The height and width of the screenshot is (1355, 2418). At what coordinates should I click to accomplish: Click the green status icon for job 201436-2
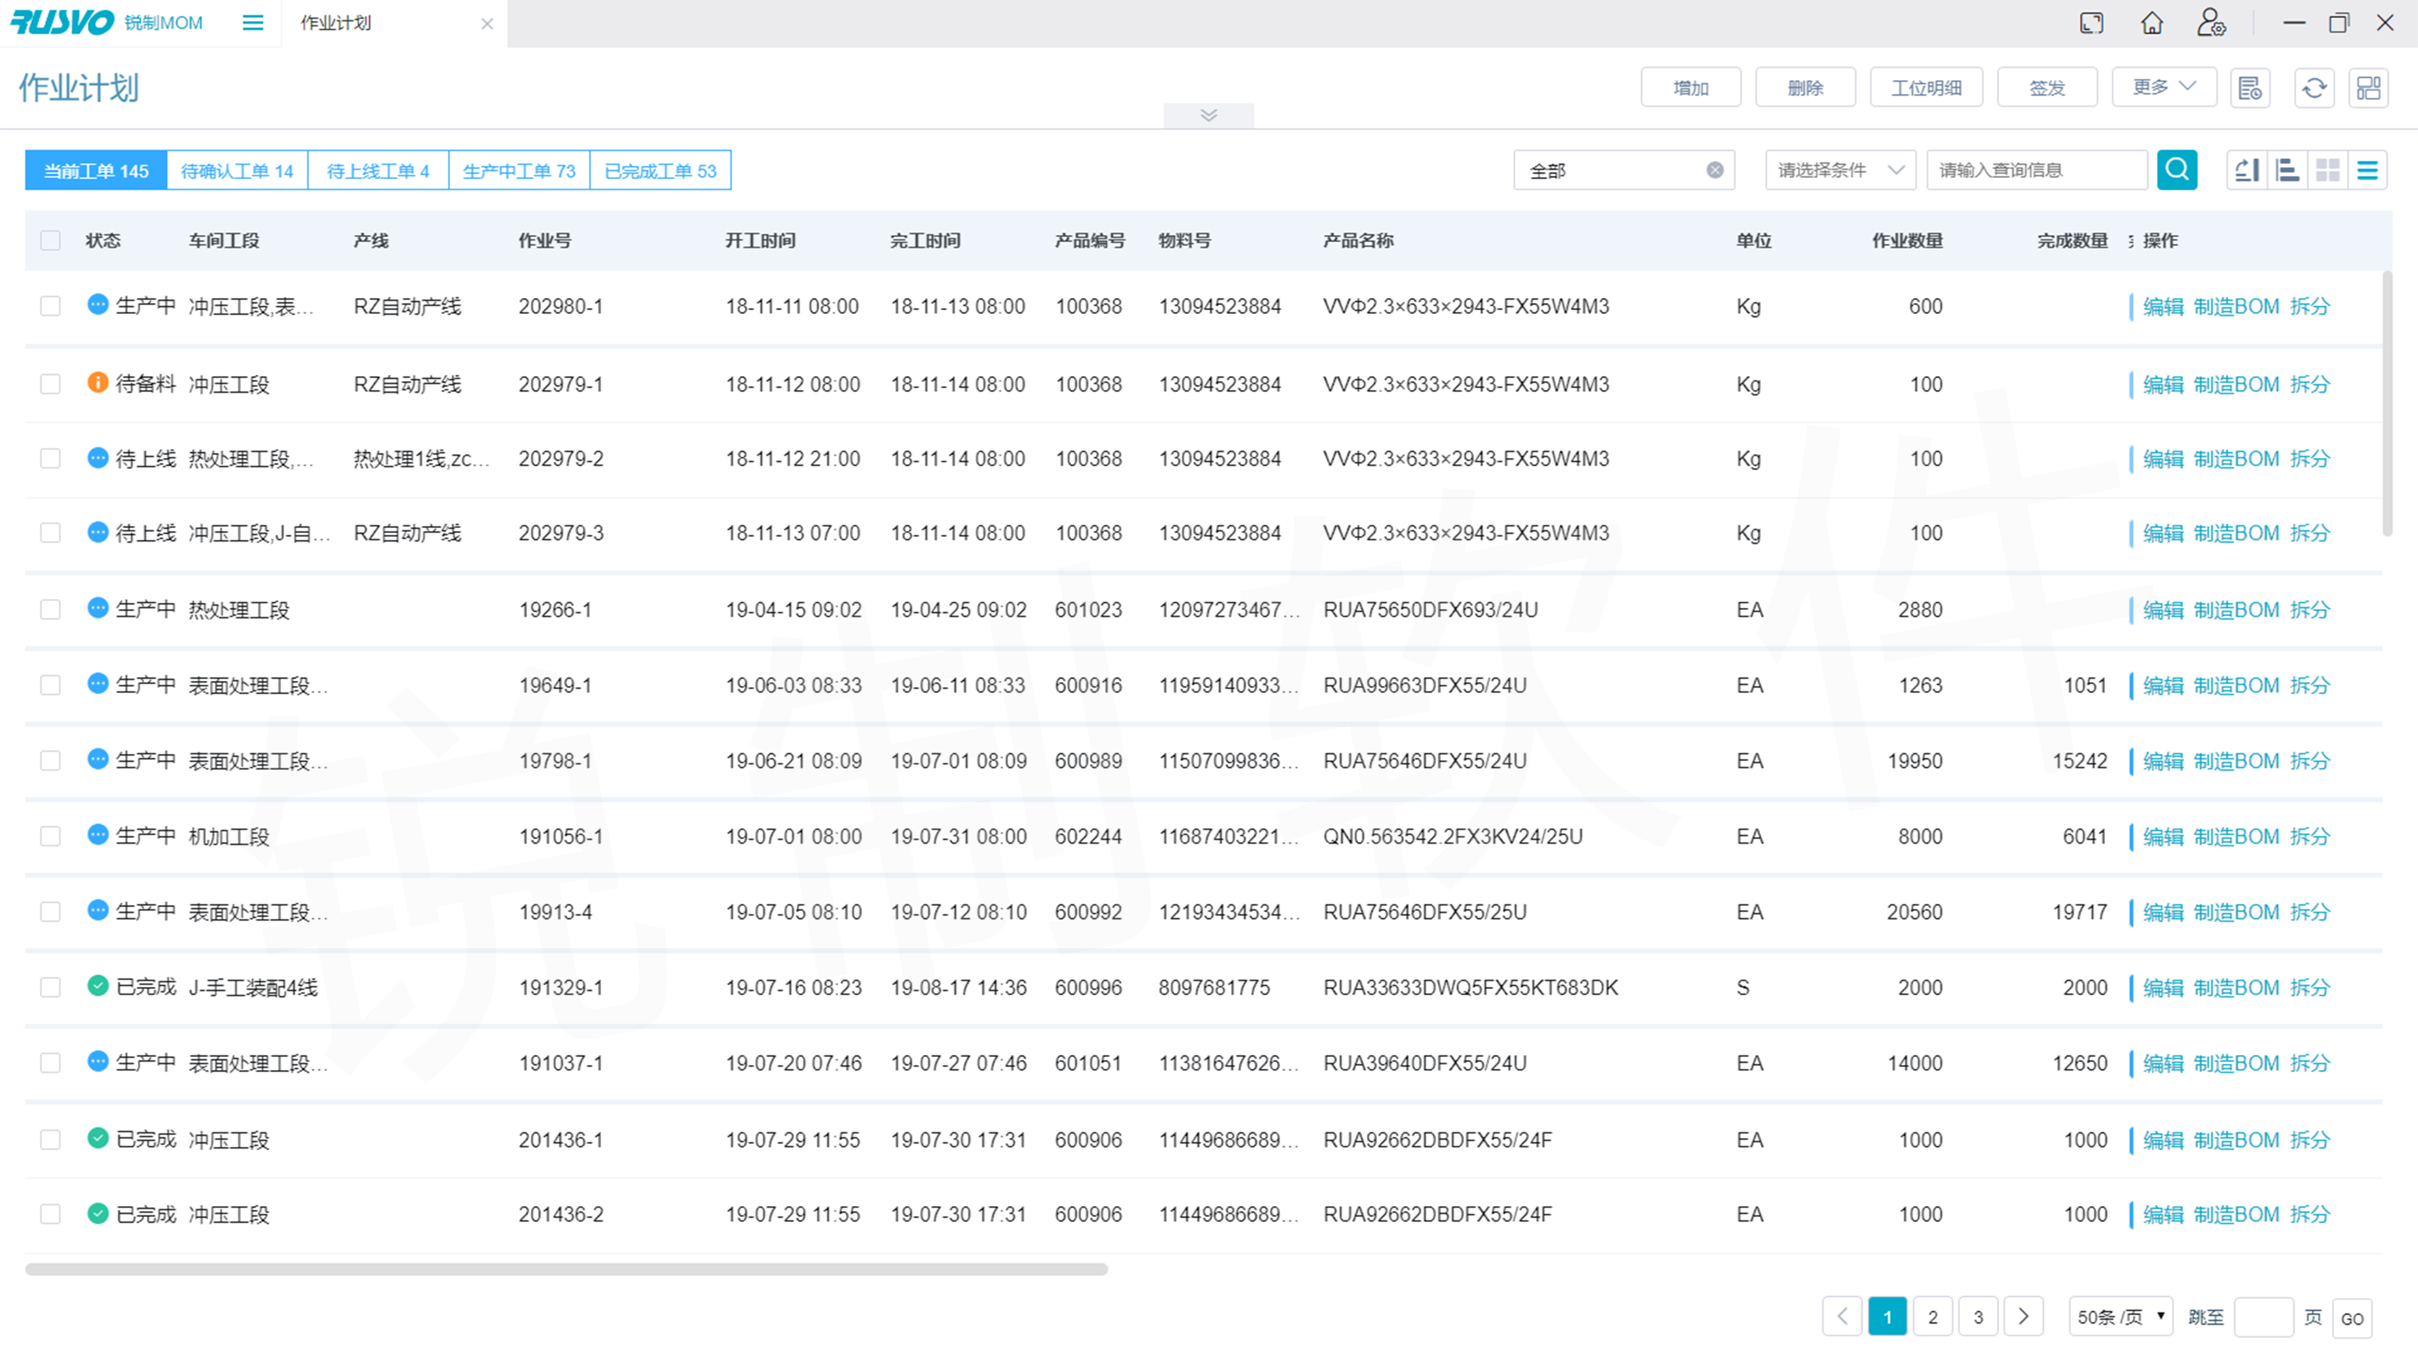[x=98, y=1213]
